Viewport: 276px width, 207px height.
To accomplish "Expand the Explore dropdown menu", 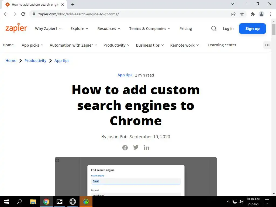I will (x=80, y=29).
